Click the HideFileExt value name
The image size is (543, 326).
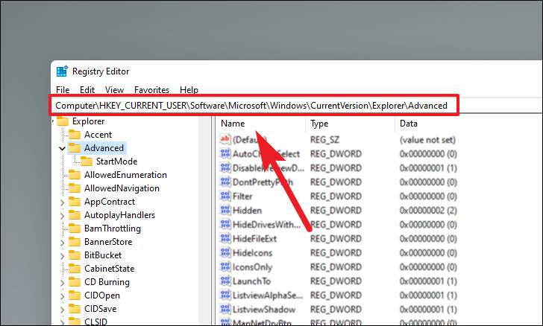pyautogui.click(x=254, y=239)
